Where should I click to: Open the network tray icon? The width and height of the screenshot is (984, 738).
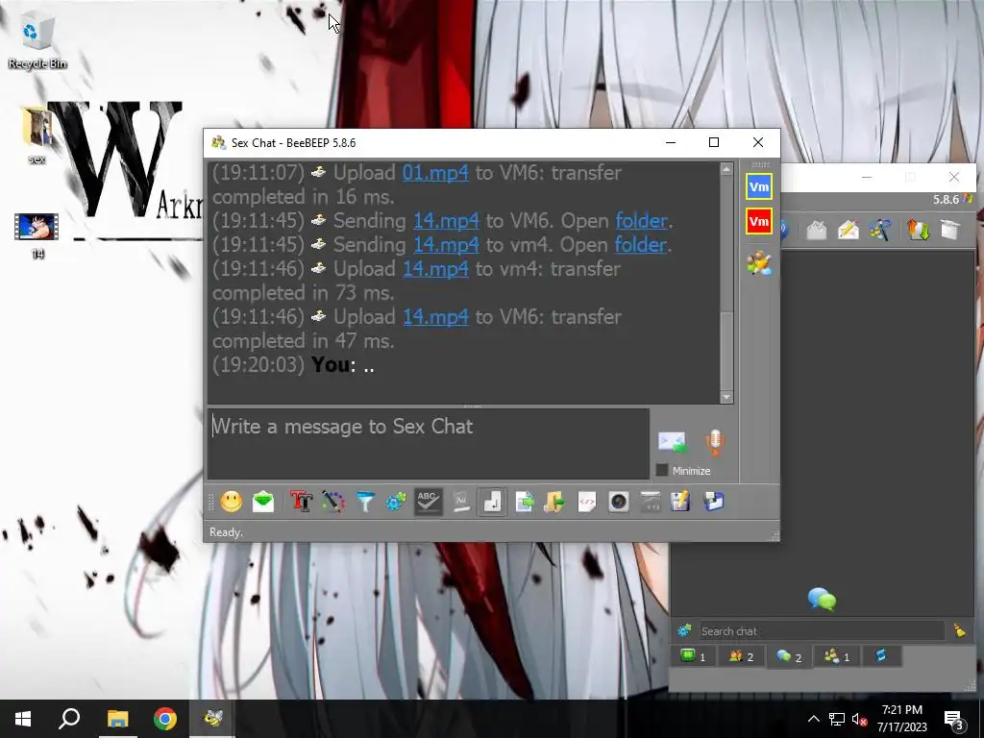837,719
